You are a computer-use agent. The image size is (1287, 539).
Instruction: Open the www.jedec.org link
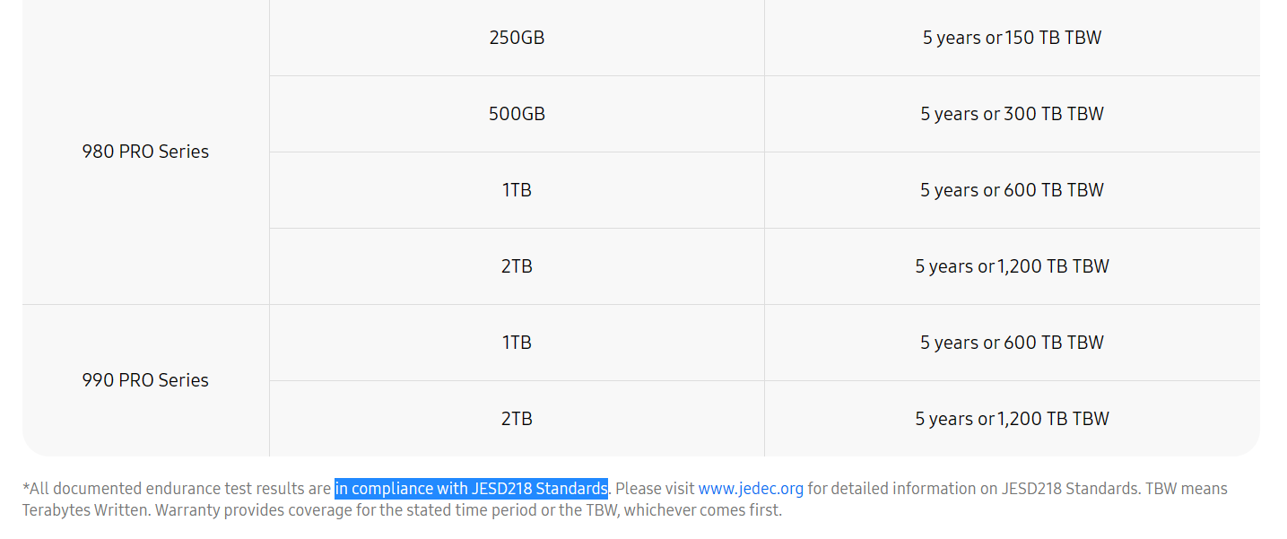pyautogui.click(x=751, y=489)
